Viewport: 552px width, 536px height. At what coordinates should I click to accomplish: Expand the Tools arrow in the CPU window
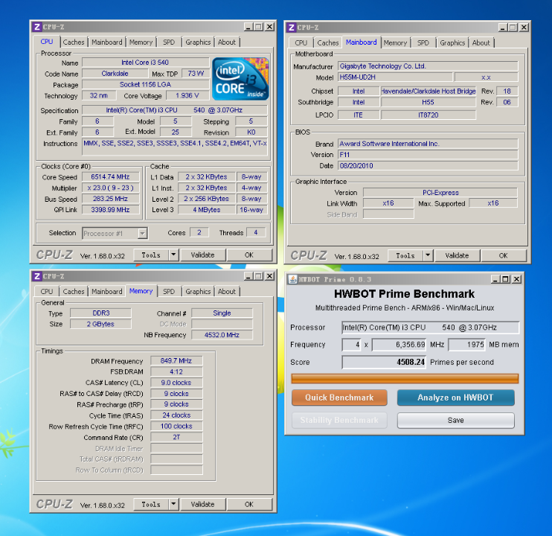click(173, 255)
